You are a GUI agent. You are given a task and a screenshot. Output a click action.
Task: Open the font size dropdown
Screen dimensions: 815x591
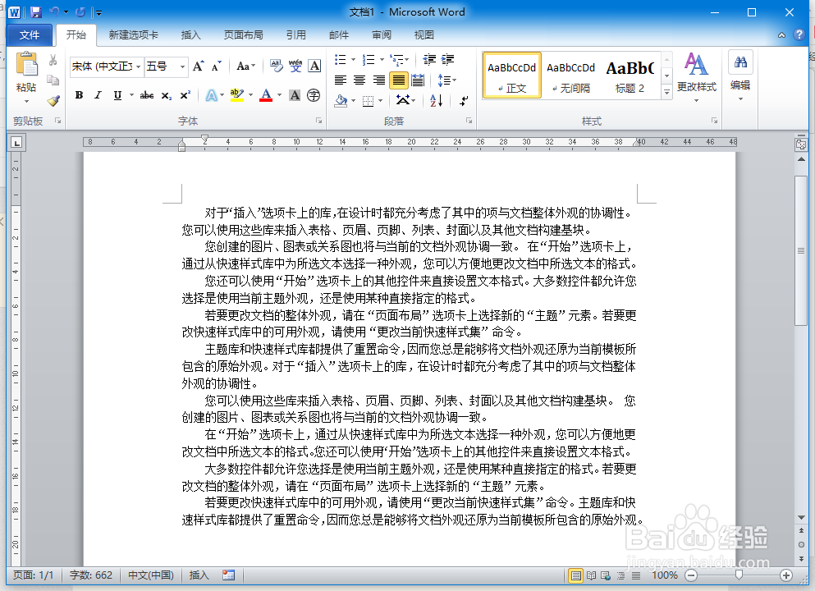181,66
